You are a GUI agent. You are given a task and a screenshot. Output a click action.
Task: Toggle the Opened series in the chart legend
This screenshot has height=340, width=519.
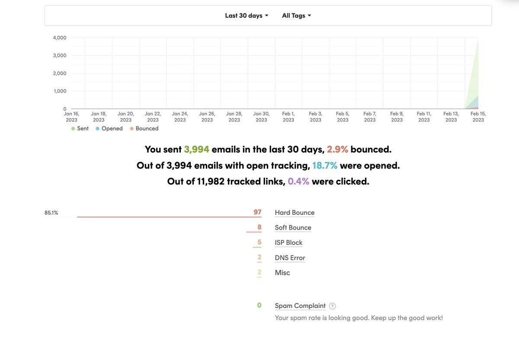coord(109,129)
